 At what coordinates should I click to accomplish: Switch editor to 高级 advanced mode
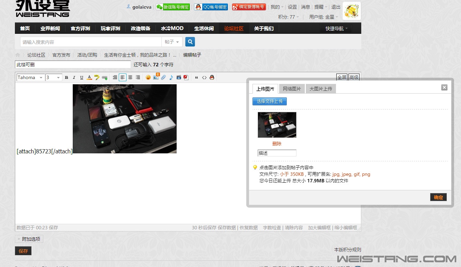pos(354,77)
